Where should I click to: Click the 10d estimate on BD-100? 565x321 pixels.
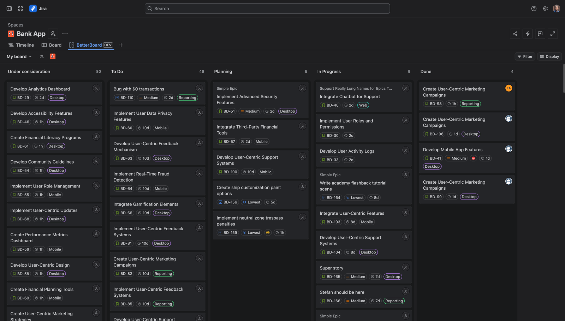[x=248, y=172]
